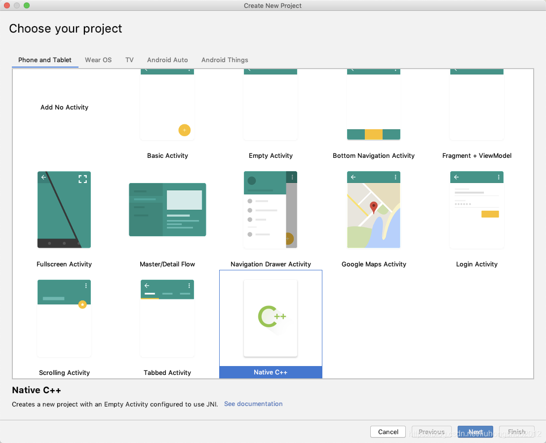Switch to the Wear OS tab
The height and width of the screenshot is (443, 546).
pos(98,60)
